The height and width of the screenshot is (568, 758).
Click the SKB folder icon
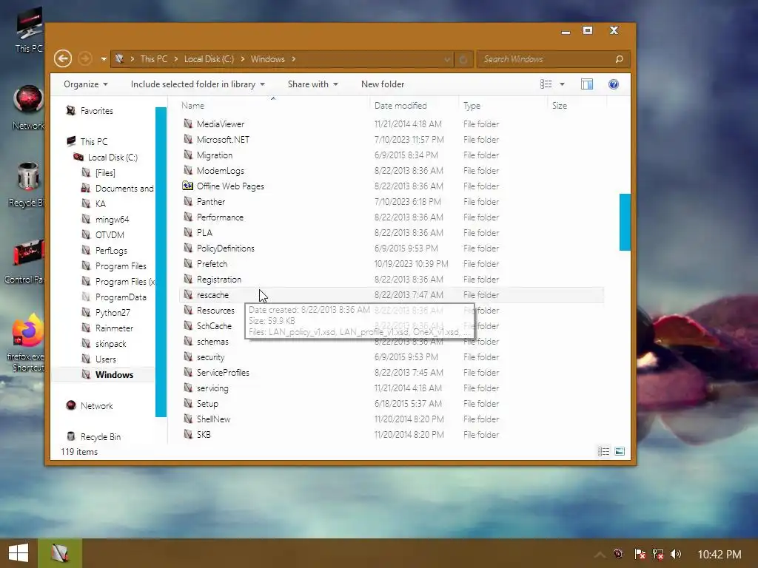(188, 434)
